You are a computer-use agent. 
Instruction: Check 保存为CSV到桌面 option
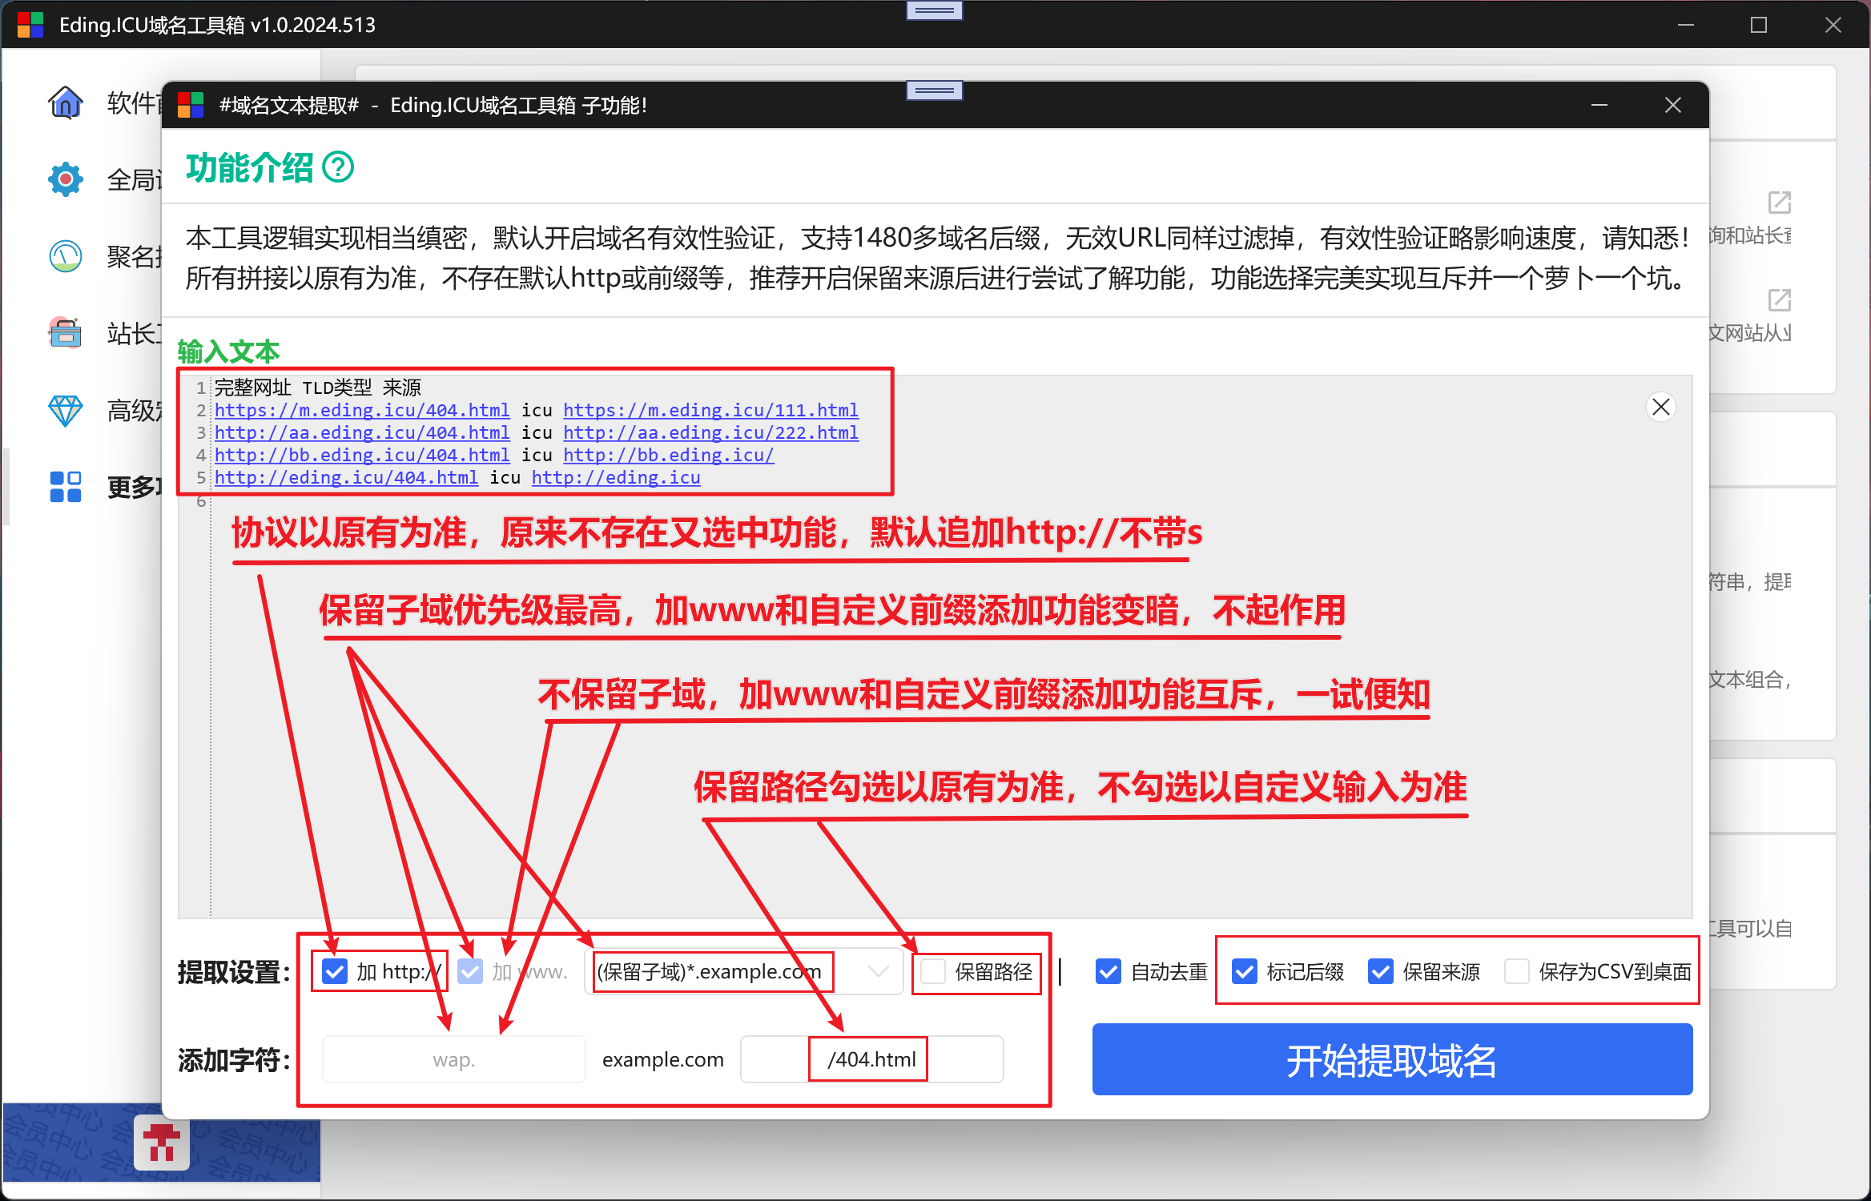(x=1517, y=972)
